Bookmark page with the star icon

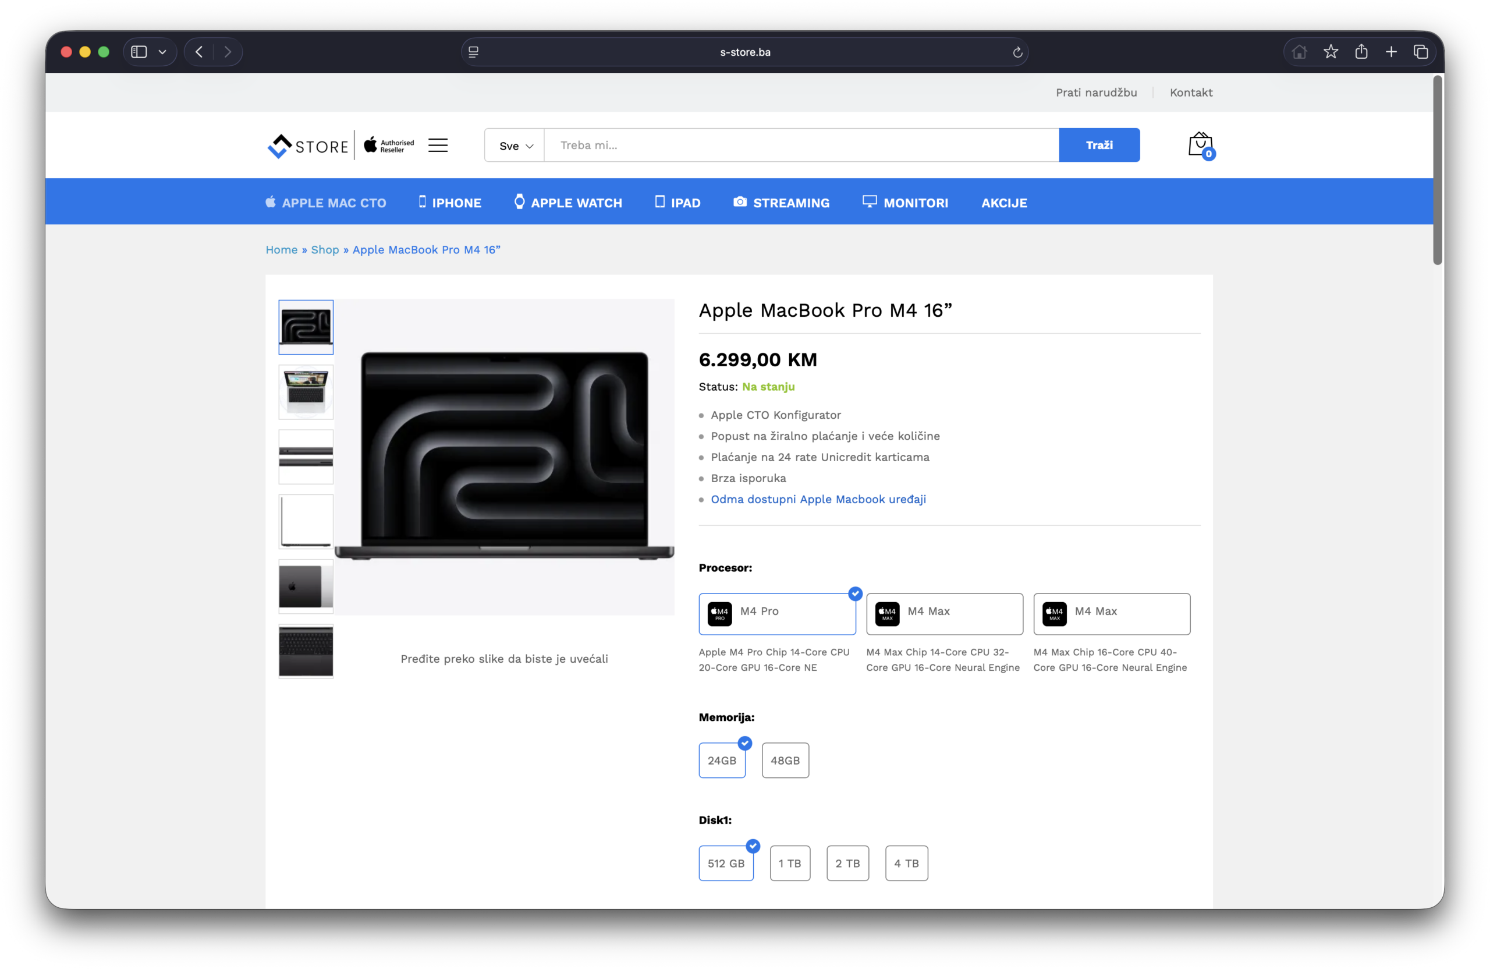click(1331, 52)
